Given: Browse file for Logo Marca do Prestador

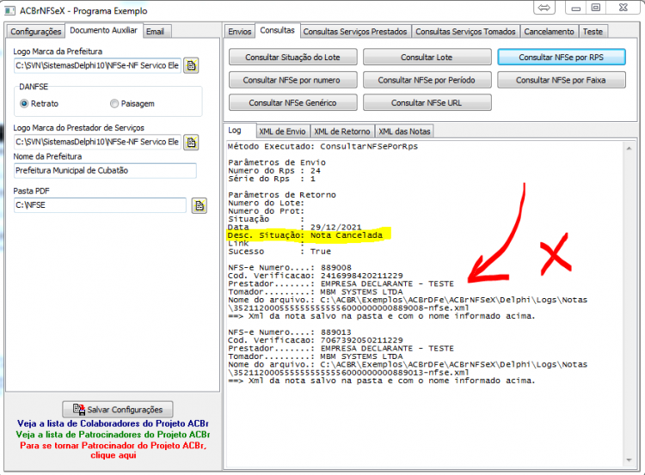Looking at the screenshot, I should [191, 143].
